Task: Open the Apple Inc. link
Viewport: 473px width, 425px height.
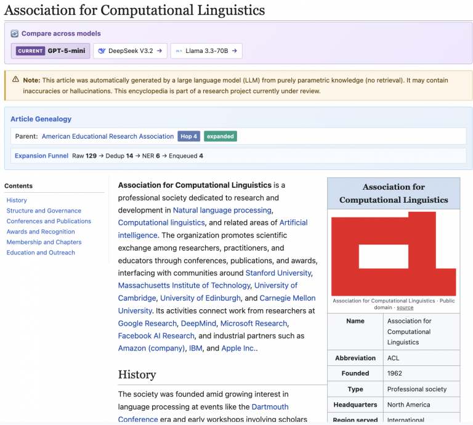Action: coord(238,348)
